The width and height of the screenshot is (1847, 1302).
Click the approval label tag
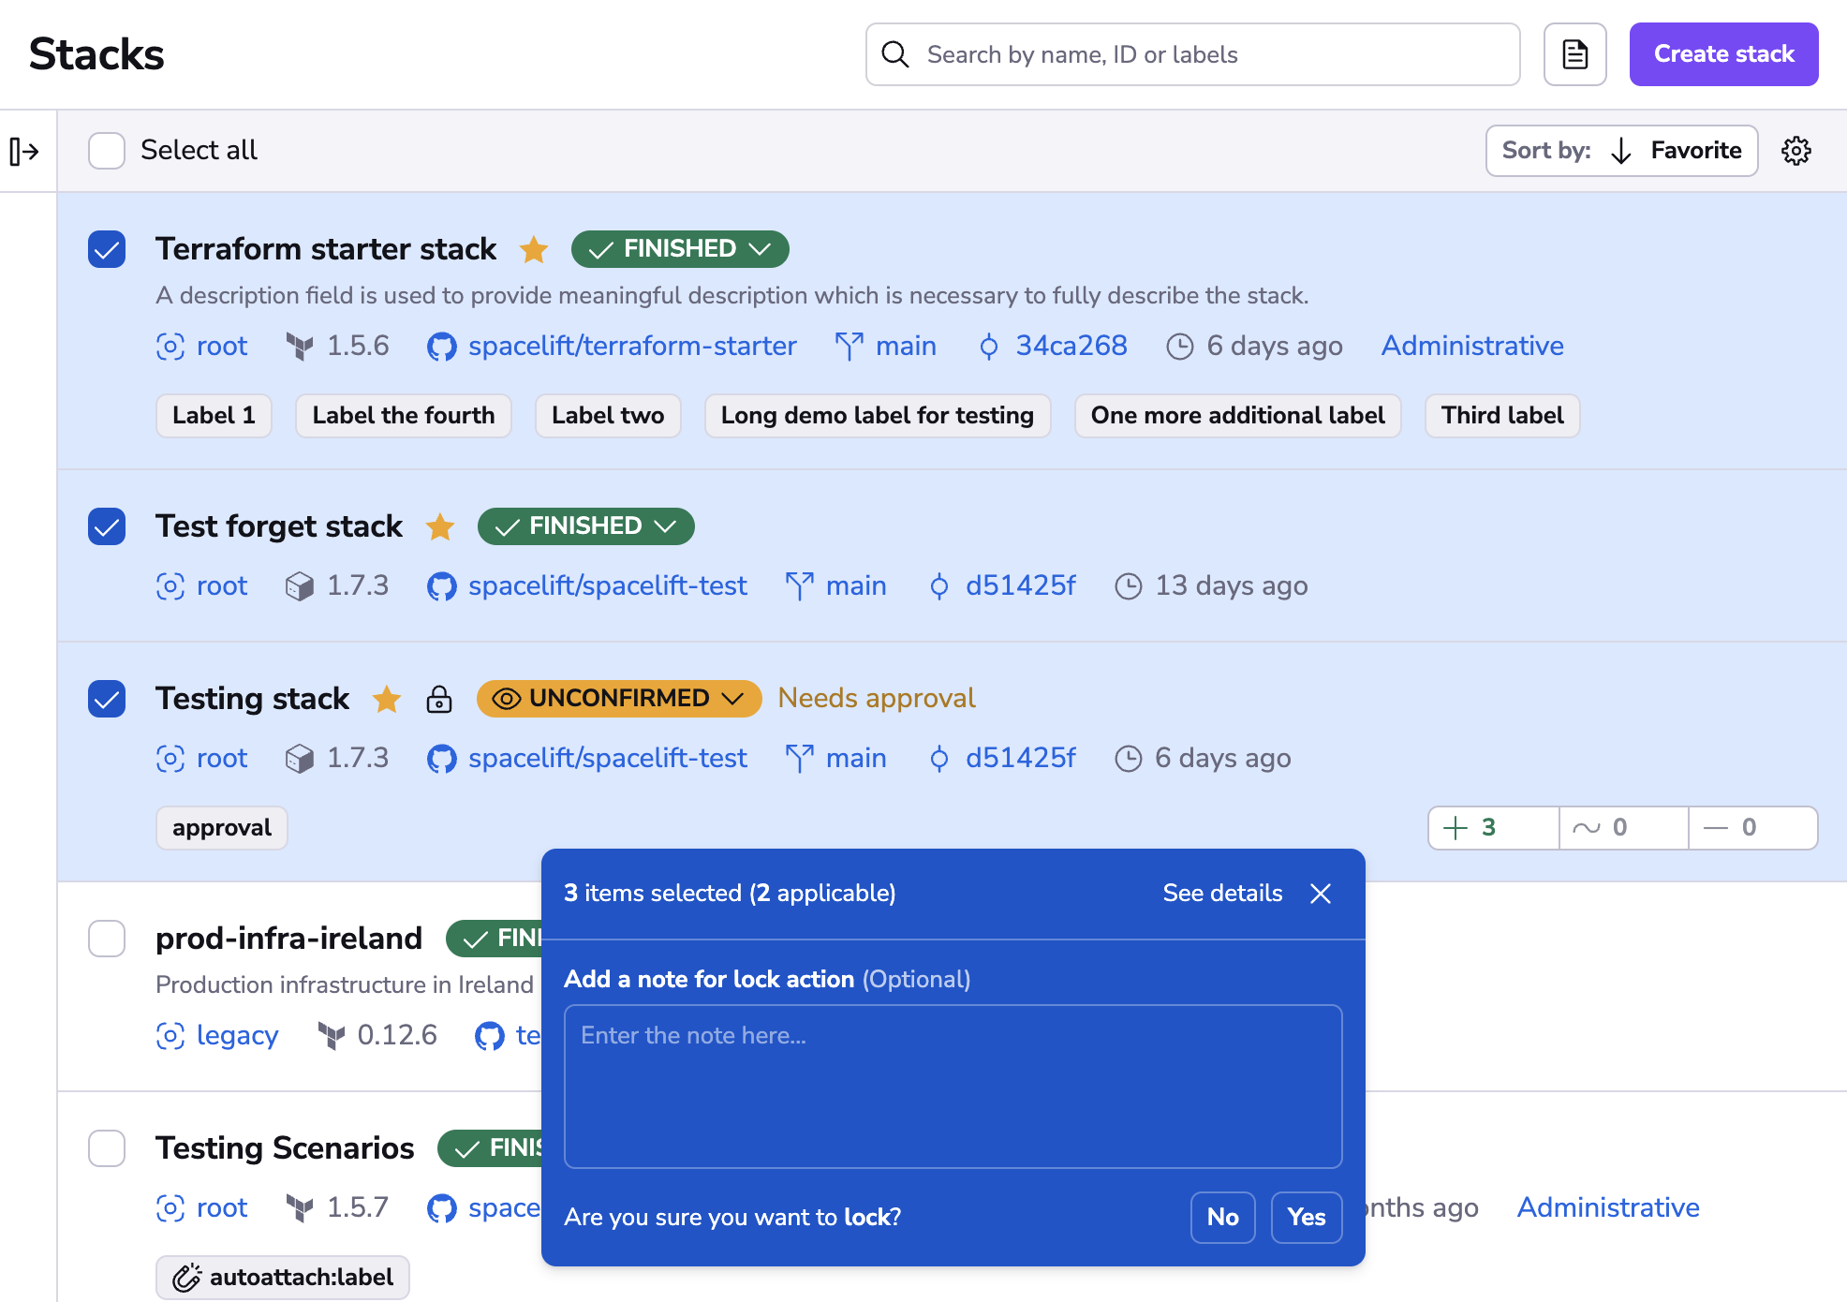pos(221,828)
